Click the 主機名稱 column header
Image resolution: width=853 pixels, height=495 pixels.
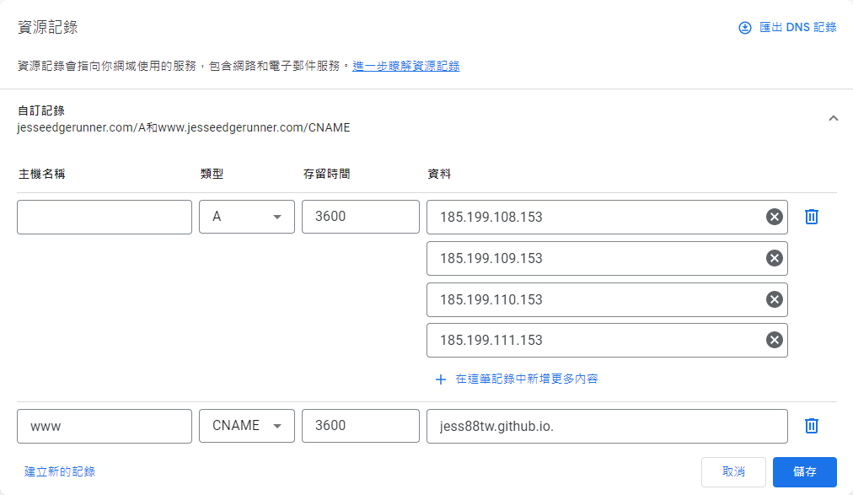[x=42, y=174]
